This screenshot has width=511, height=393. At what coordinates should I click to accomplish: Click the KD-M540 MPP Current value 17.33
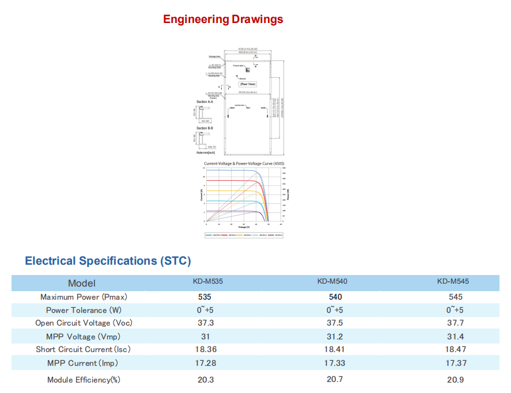click(x=335, y=363)
